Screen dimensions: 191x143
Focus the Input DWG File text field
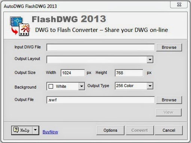[101, 47]
